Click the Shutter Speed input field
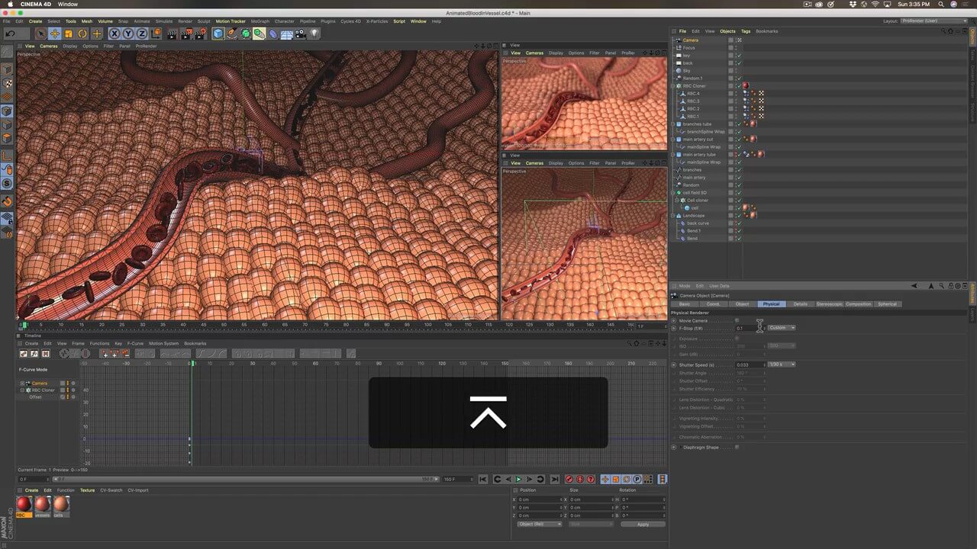977x549 pixels. 749,364
